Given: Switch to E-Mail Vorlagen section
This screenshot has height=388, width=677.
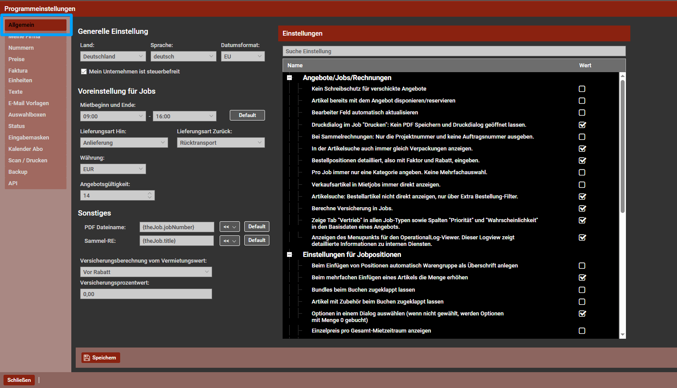Looking at the screenshot, I should tap(29, 103).
